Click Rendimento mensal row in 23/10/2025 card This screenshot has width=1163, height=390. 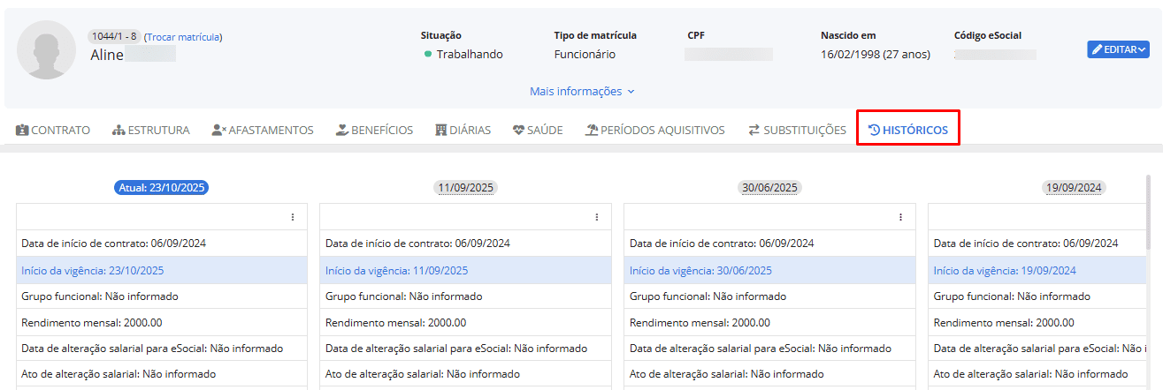pos(162,323)
